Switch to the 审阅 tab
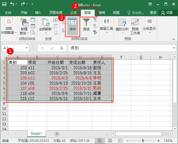Viewport: 178px width, 144px height. pos(102,12)
